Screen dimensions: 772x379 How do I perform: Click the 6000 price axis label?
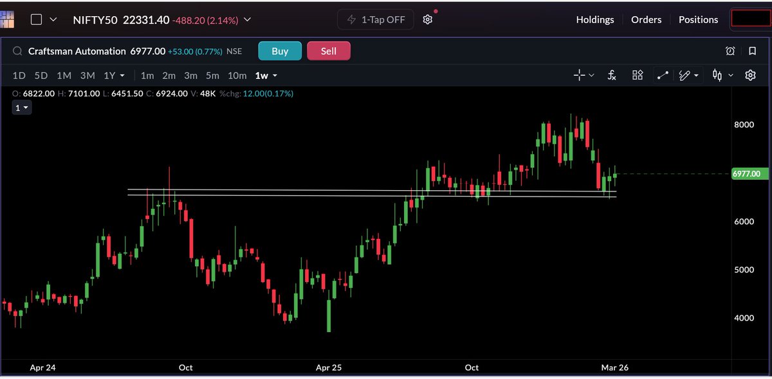coord(744,222)
